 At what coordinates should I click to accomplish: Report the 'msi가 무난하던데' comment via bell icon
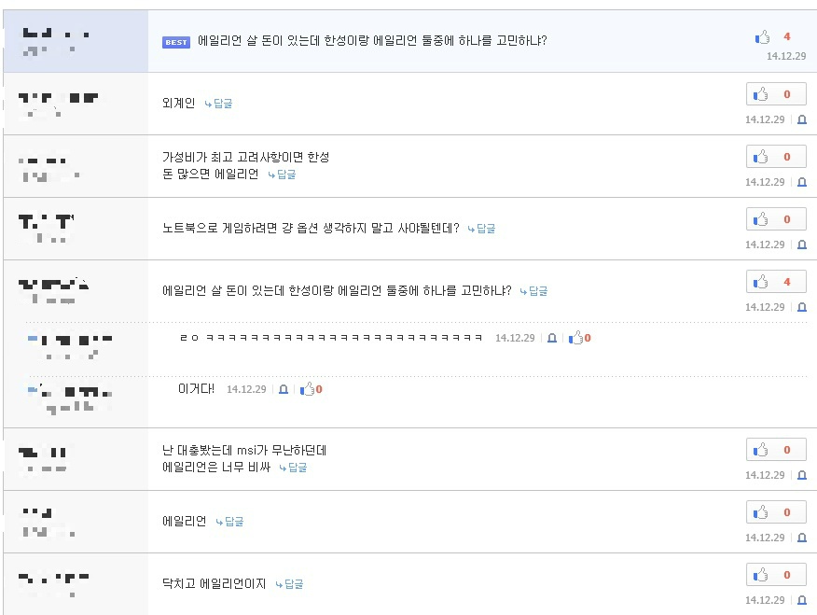pos(801,476)
